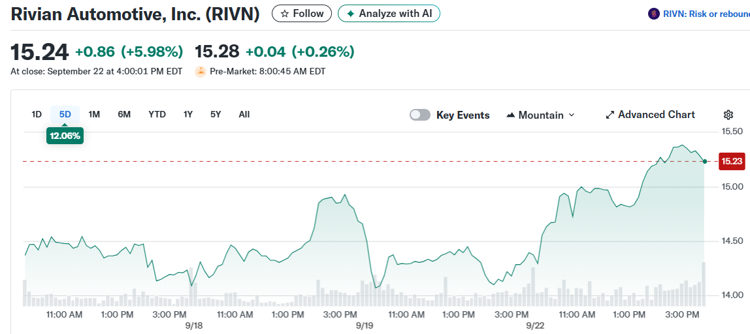Open chart settings gear icon

coord(728,115)
